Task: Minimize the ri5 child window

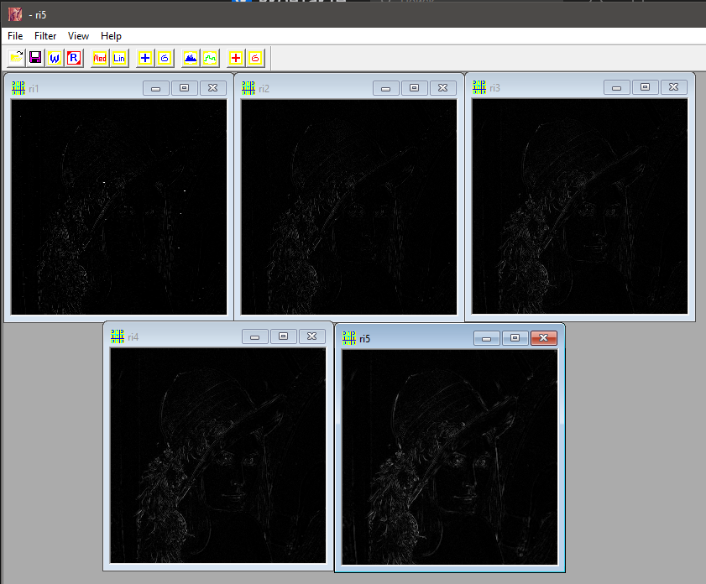Action: click(487, 338)
